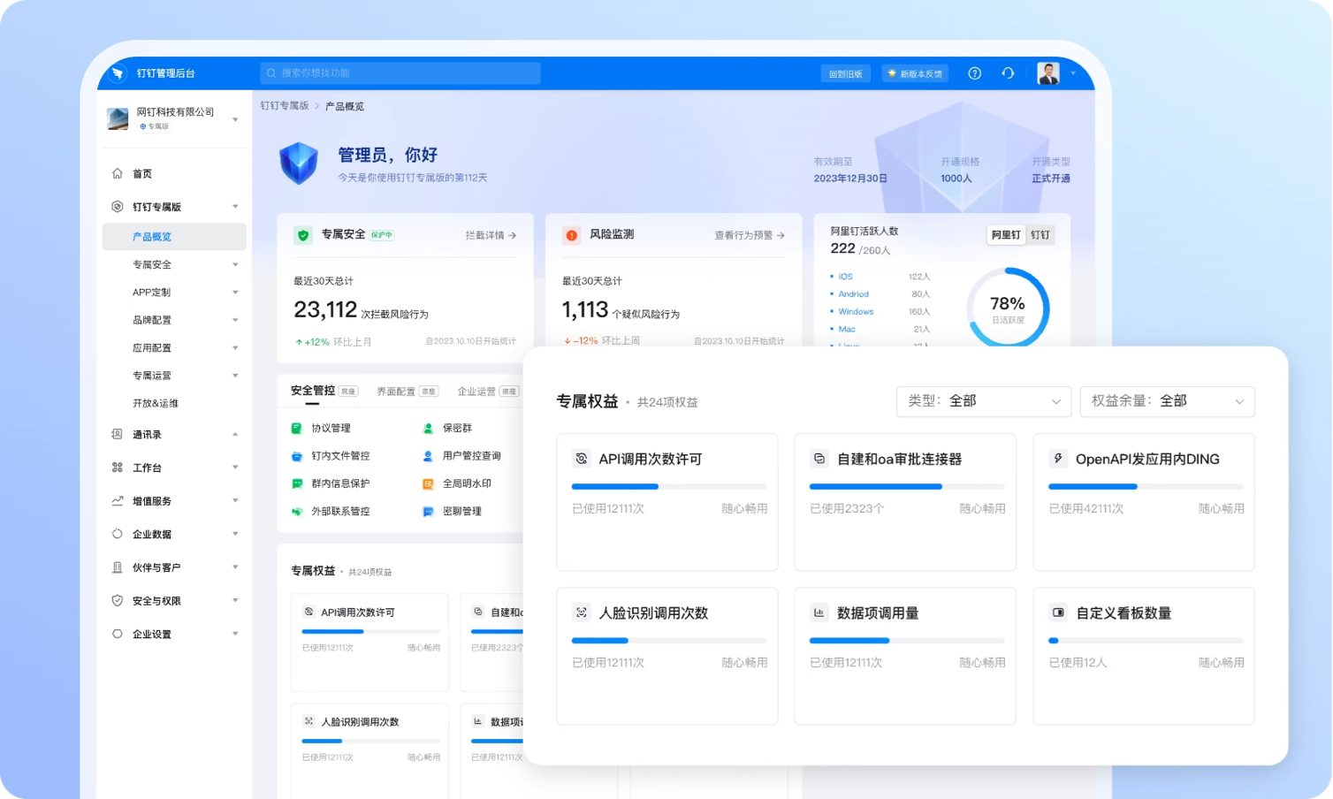The height and width of the screenshot is (799, 1333).
Task: Open the 拦截详情 link
Action: 491,235
